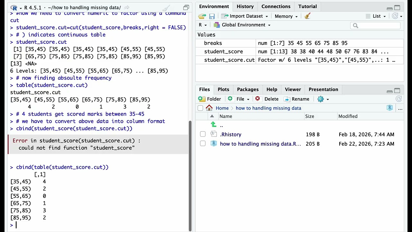Switch to the History tab
The image size is (412, 232).
pos(245,6)
